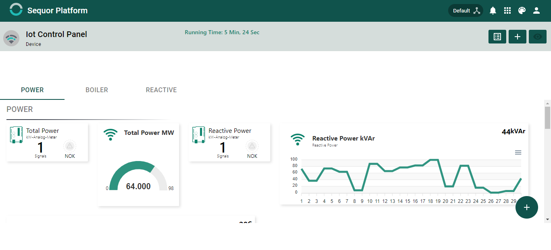This screenshot has width=551, height=250.
Task: Open the color theme palette
Action: tap(522, 11)
